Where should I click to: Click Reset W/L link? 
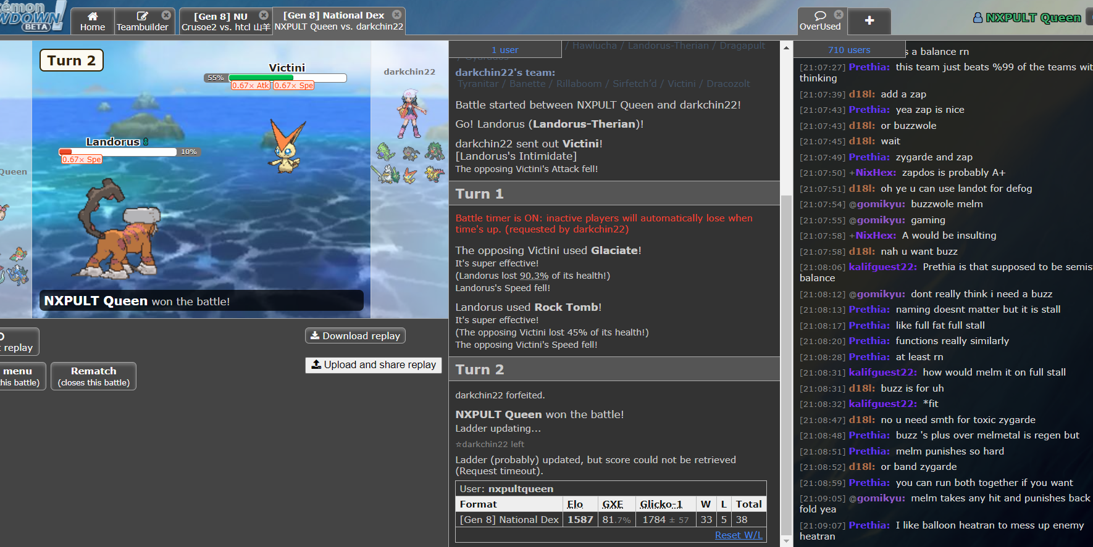(x=738, y=535)
